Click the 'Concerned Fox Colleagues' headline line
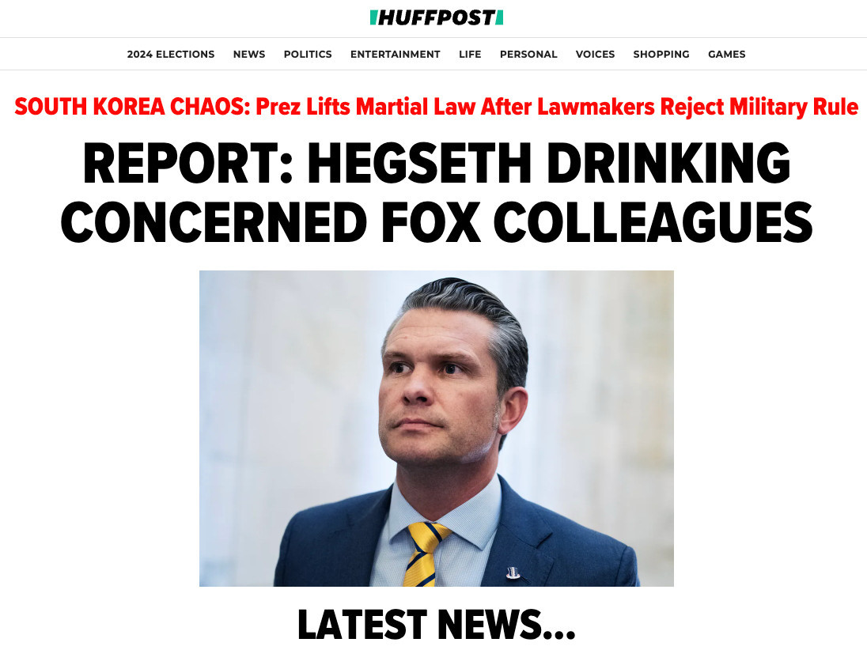Image resolution: width=867 pixels, height=650 pixels. point(436,222)
